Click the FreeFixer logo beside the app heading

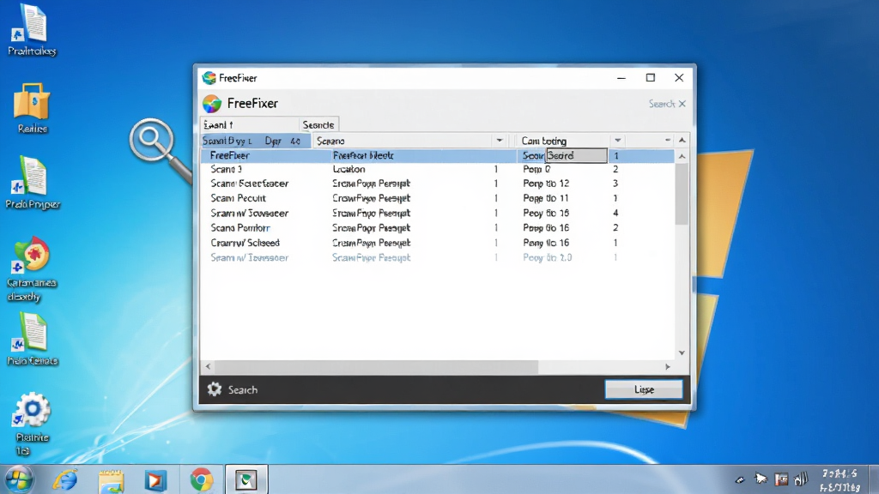pos(212,104)
